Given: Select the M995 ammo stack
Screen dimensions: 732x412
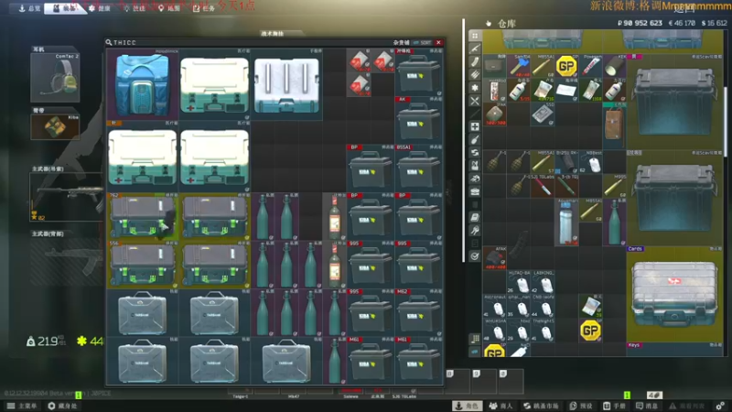Looking at the screenshot, I should point(614,186).
